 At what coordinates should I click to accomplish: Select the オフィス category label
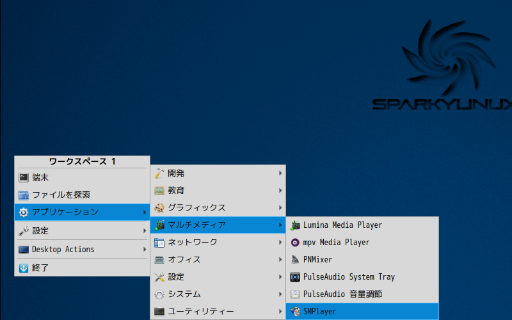(184, 260)
